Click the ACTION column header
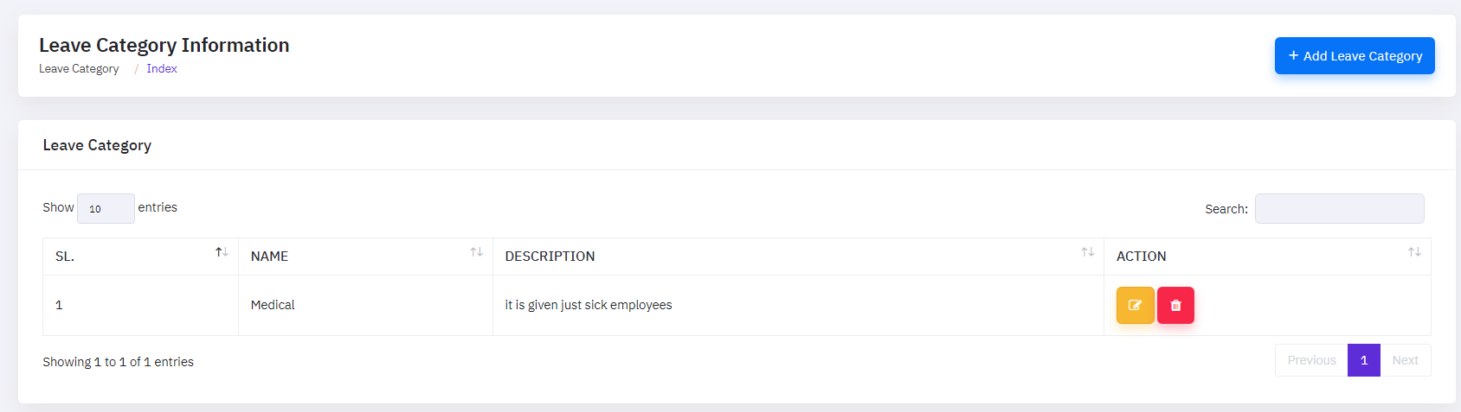 1141,257
